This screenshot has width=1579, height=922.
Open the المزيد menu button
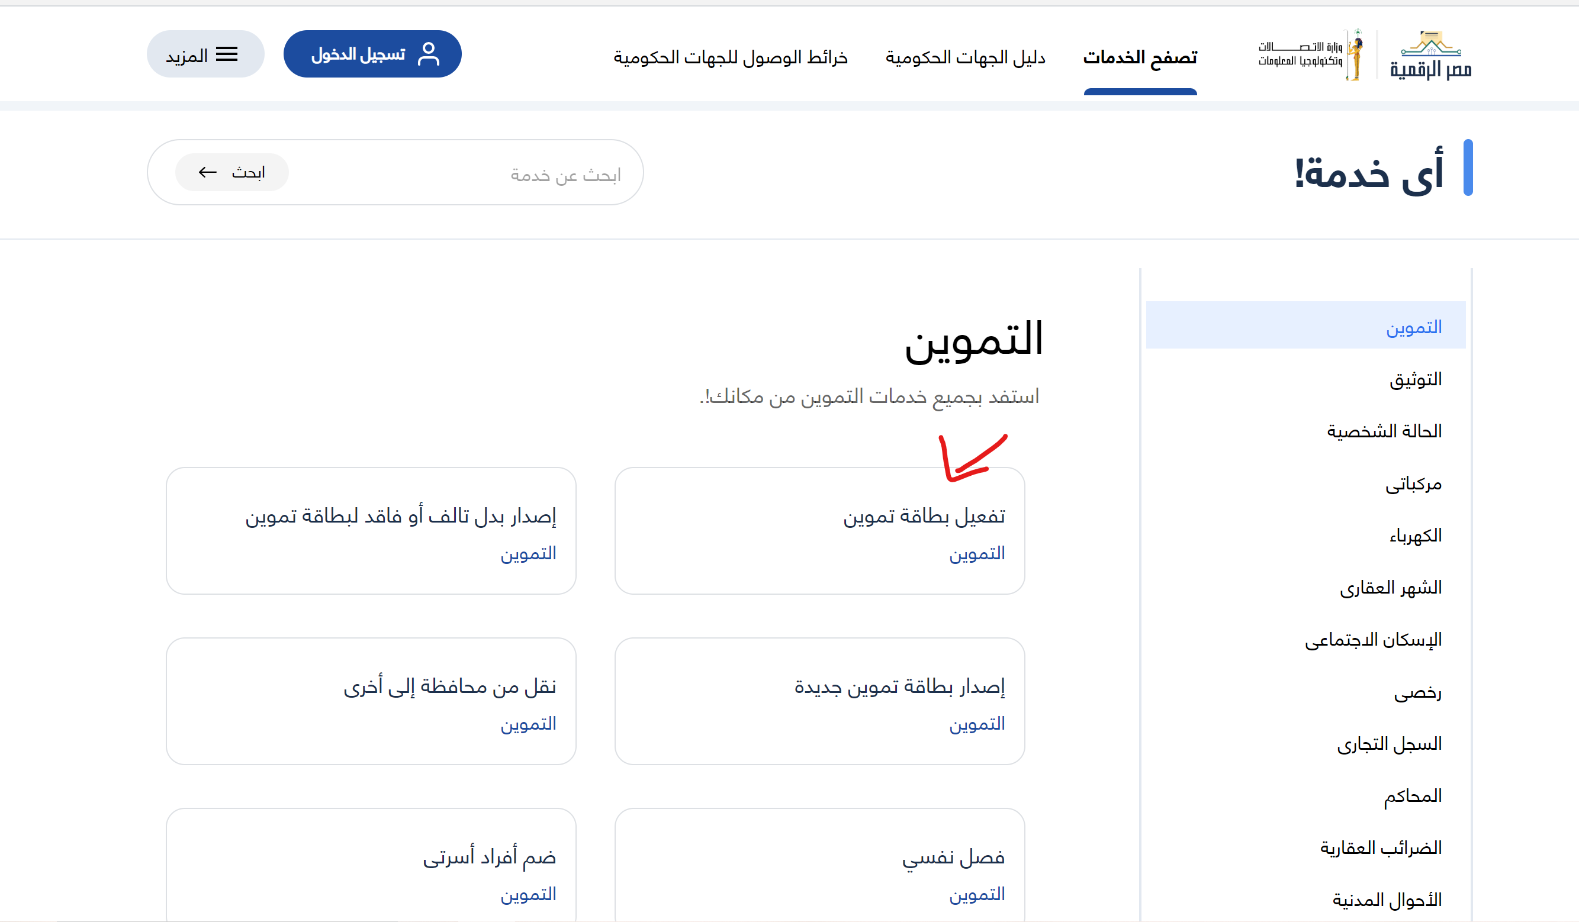(x=205, y=54)
